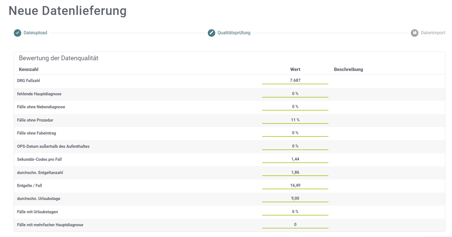This screenshot has height=237, width=452.
Task: Select the OPS-Datum außerhalb des Aufenthaltes value
Action: tap(295, 146)
